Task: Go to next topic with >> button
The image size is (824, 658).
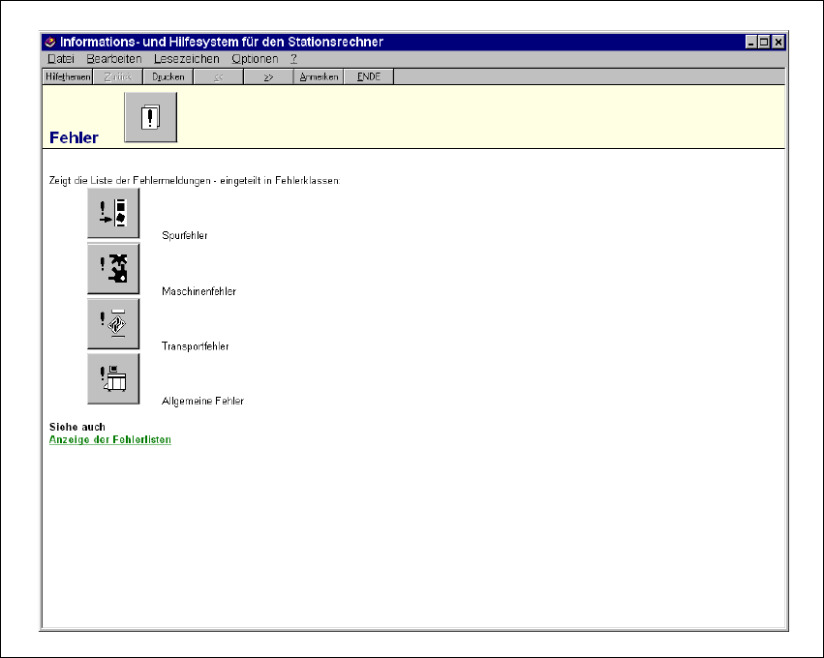Action: (268, 76)
